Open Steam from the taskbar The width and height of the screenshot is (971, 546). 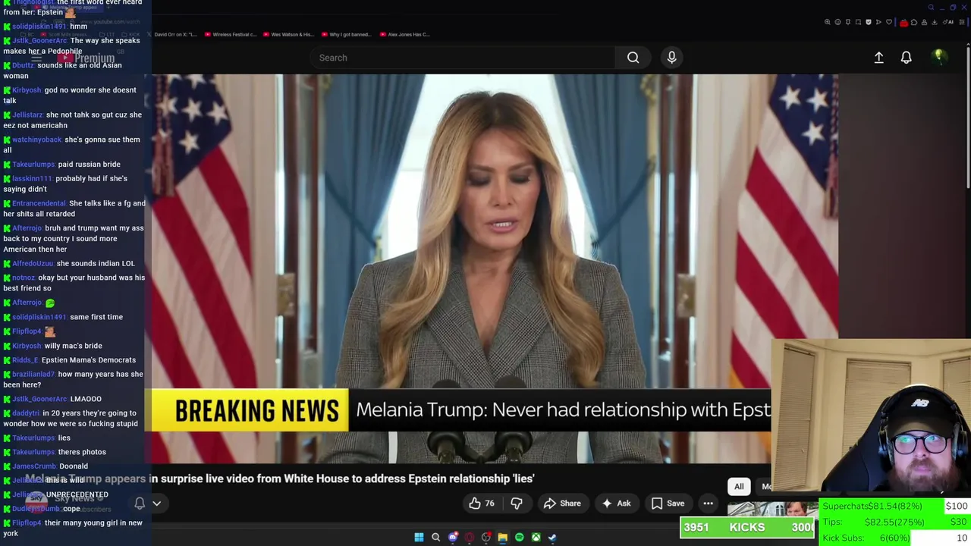click(x=552, y=538)
